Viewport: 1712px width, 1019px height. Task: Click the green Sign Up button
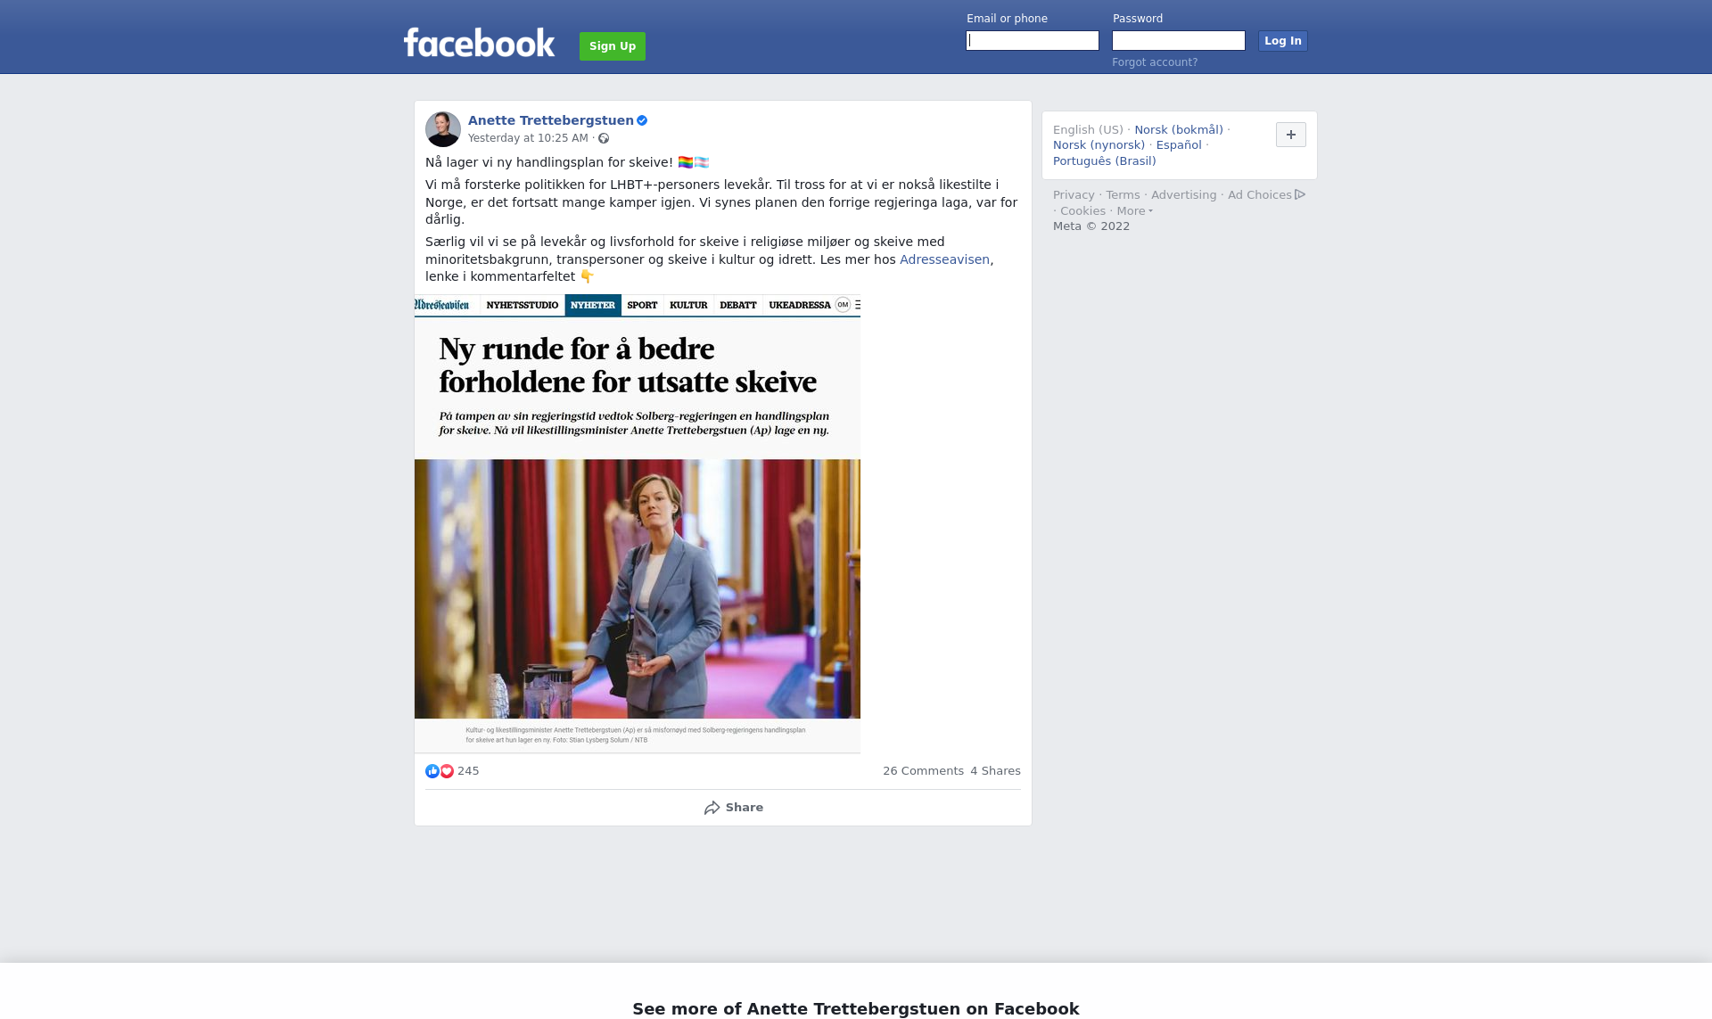tap(613, 46)
